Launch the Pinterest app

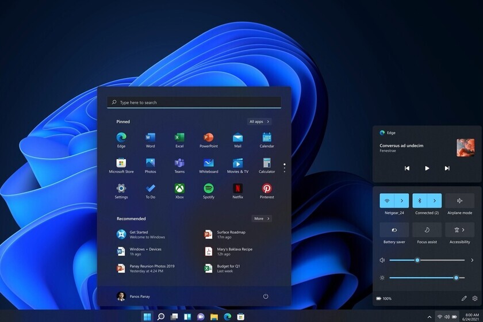click(x=267, y=191)
